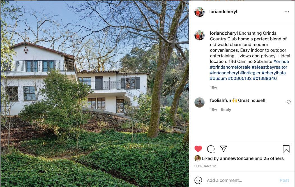Open annnewtoncane's small liker avatar
Image resolution: width=295 pixels, height=187 pixels.
(197, 158)
